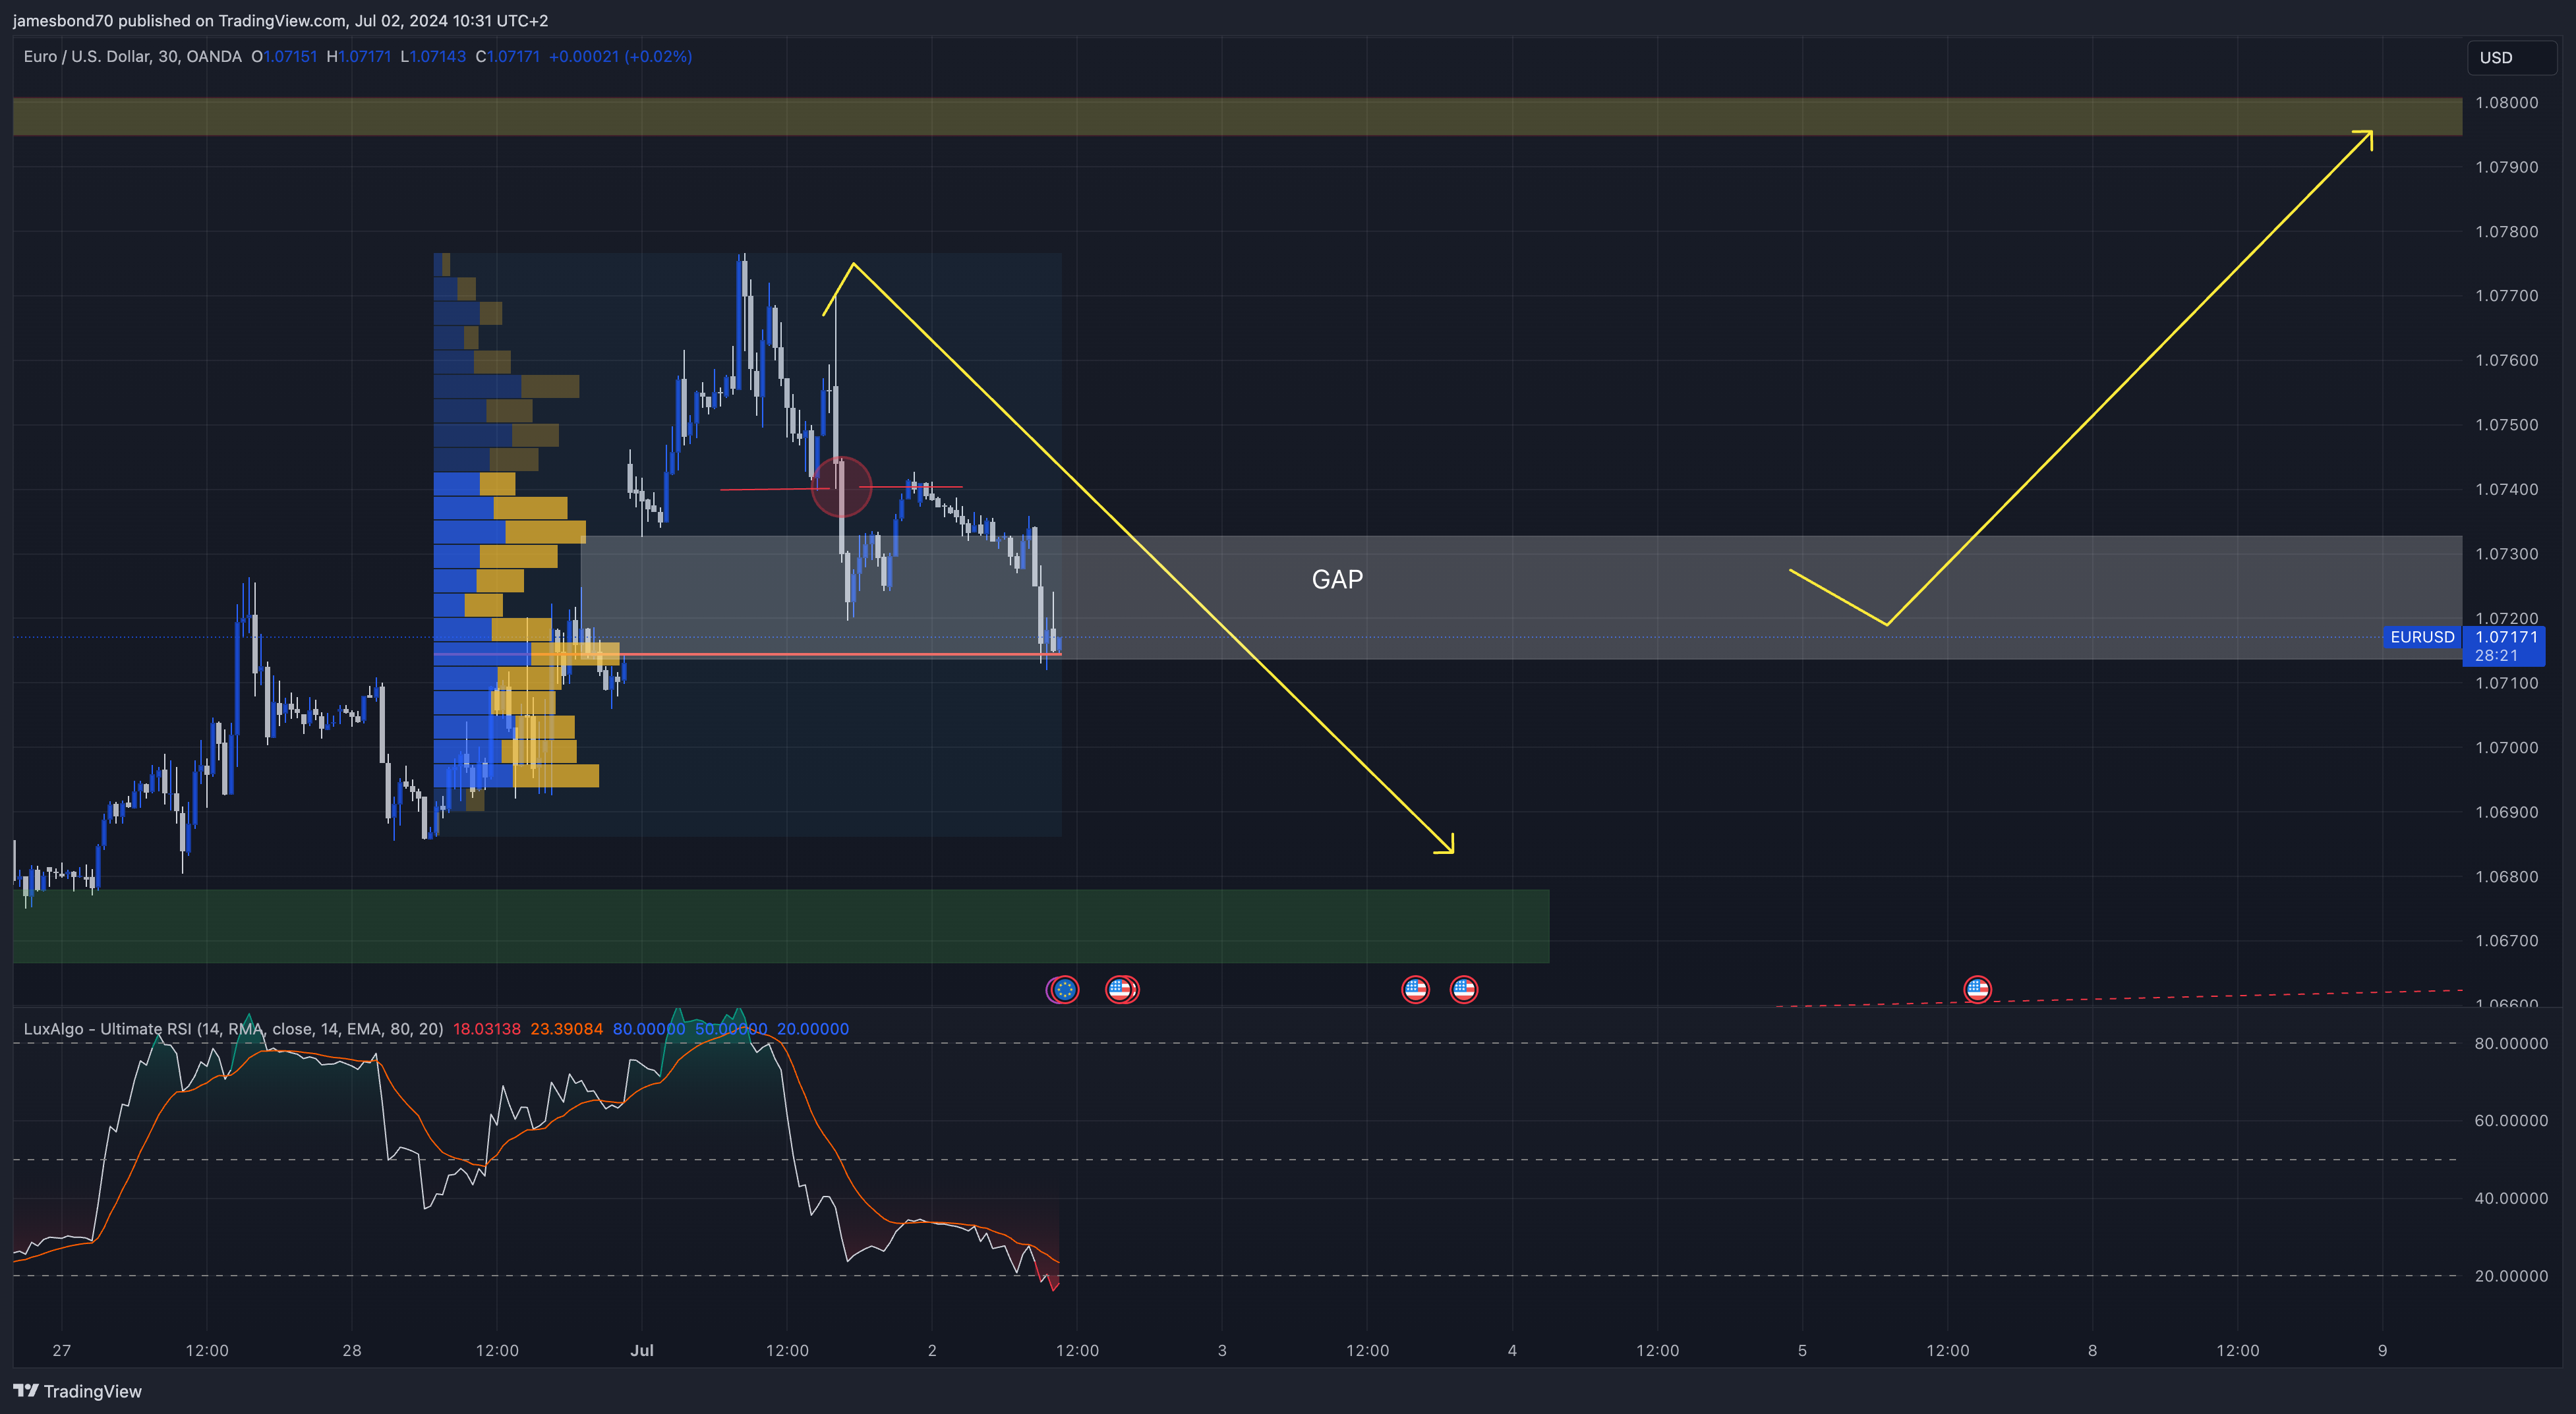The width and height of the screenshot is (2576, 1414).
Task: Click the 40.00000 RSI axis label
Action: pos(2511,1197)
